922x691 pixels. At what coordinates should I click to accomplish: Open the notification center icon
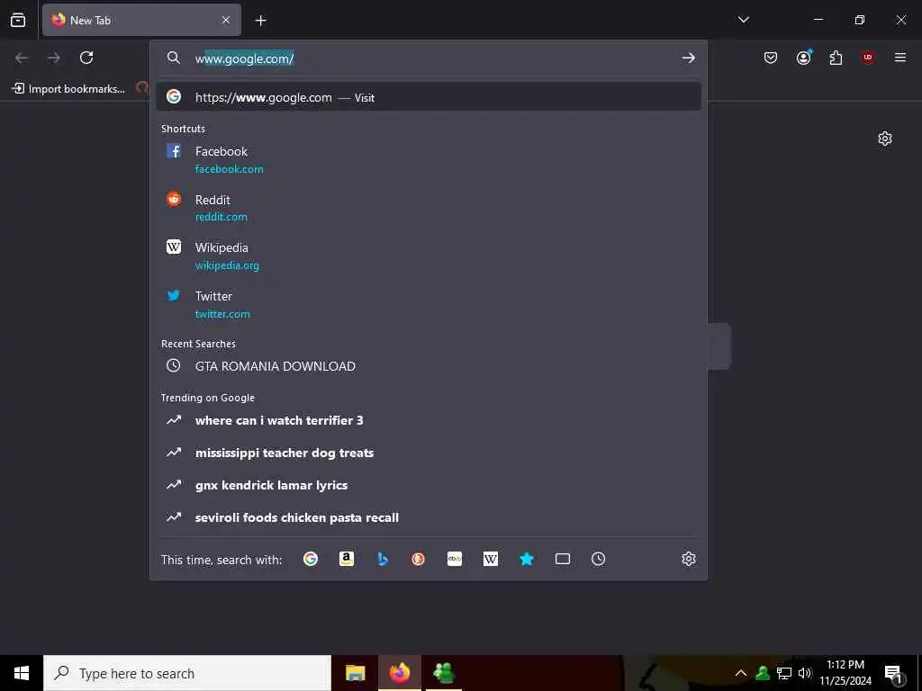(894, 673)
